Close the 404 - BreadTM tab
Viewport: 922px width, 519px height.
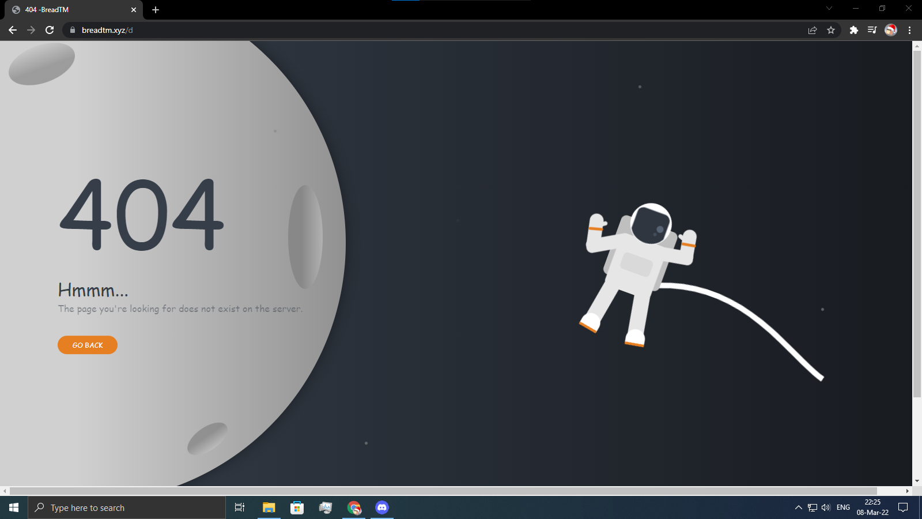[x=134, y=10]
